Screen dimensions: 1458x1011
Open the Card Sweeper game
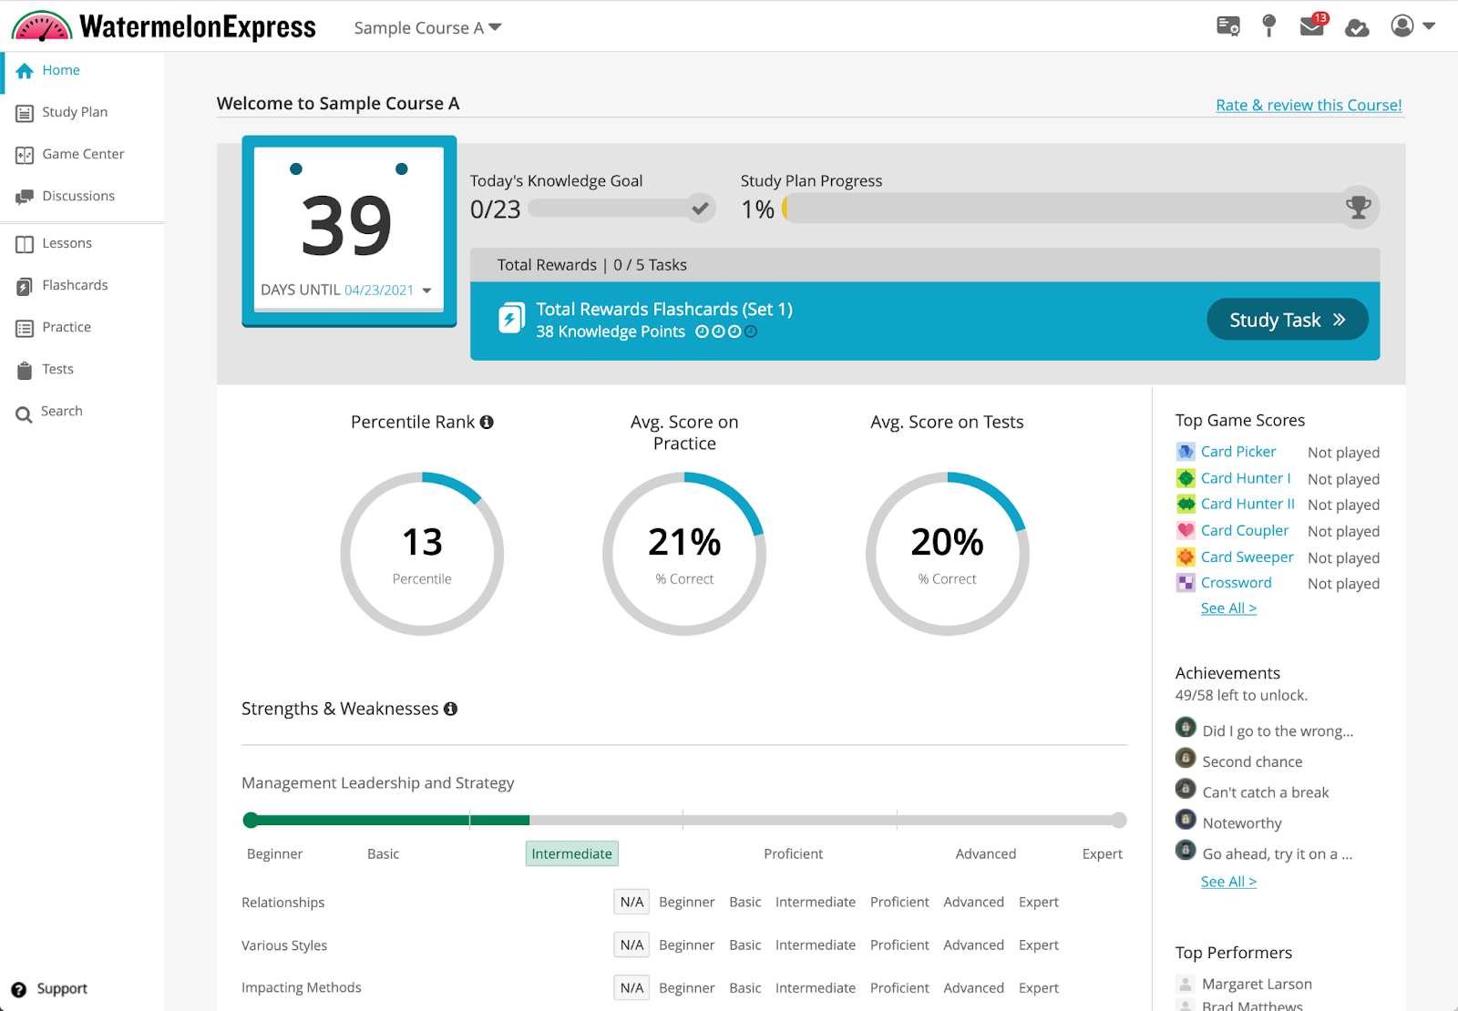pos(1248,557)
